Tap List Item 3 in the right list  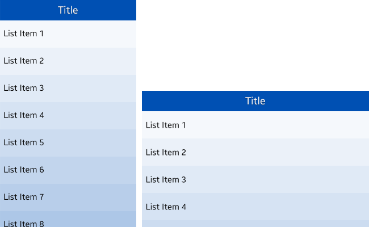pyautogui.click(x=255, y=179)
